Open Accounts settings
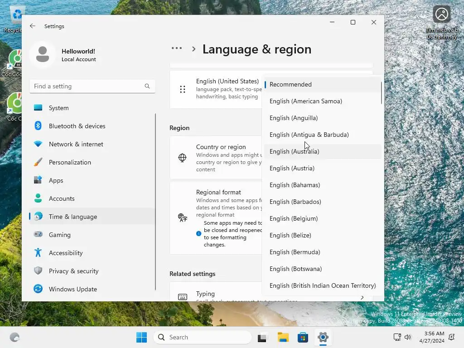 coord(92,198)
